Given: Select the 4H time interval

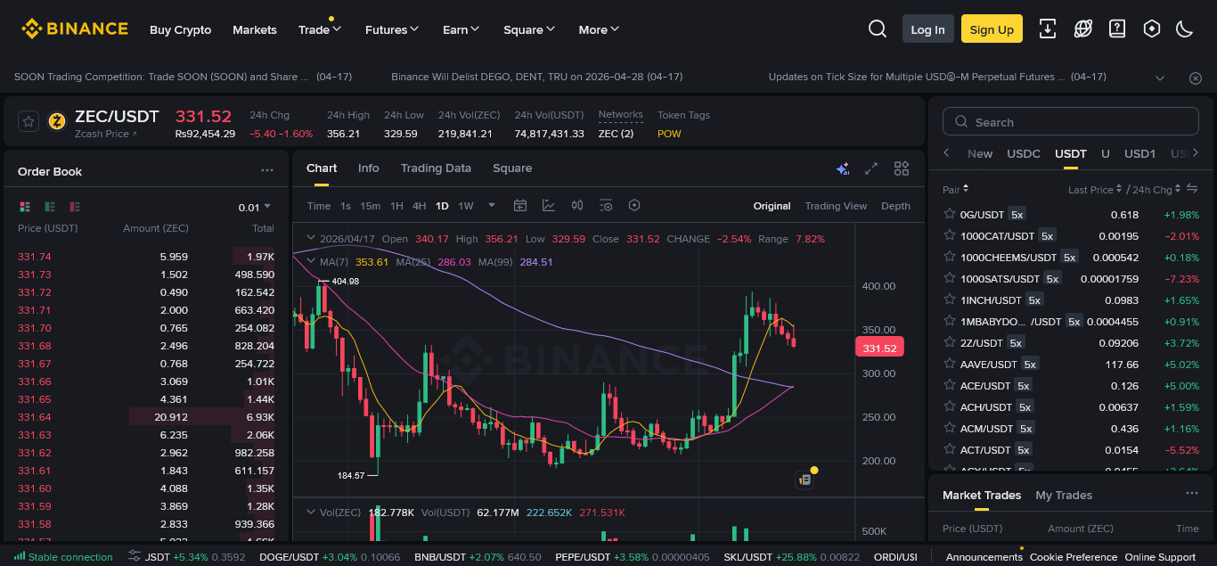Looking at the screenshot, I should pos(419,206).
